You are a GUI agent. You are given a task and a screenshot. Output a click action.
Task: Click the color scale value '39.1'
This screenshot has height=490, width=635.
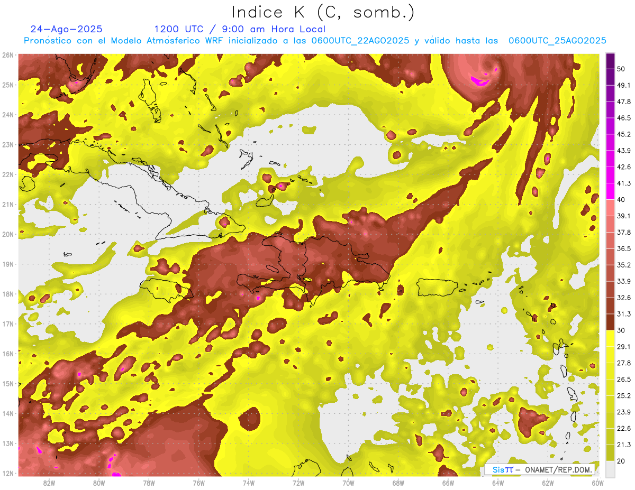pyautogui.click(x=623, y=216)
